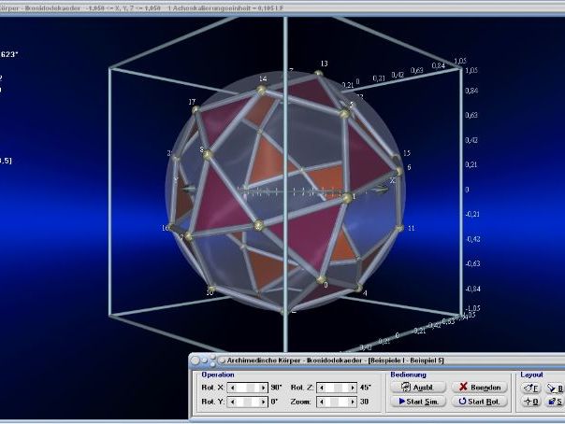Image resolution: width=565 pixels, height=424 pixels.
Task: Increase Rot. X with right arrow
Action: click(264, 388)
